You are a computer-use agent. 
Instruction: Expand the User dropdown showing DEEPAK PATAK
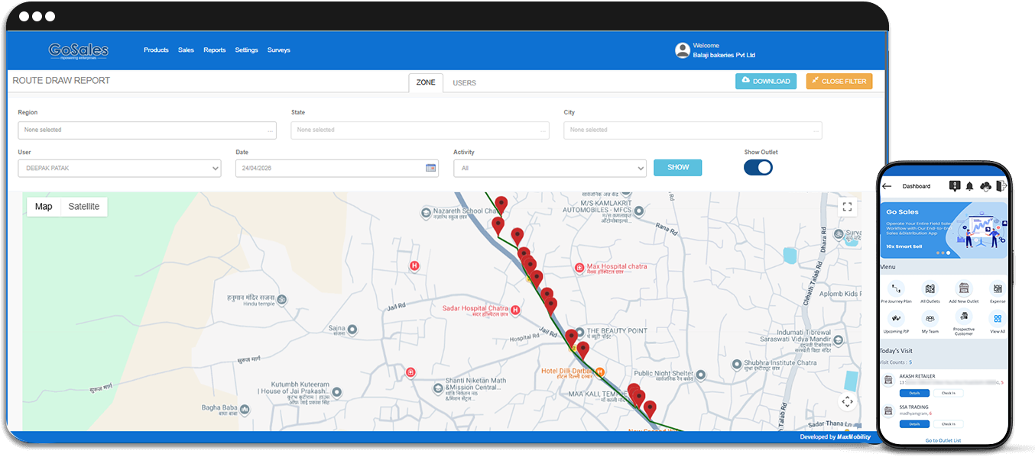(119, 168)
